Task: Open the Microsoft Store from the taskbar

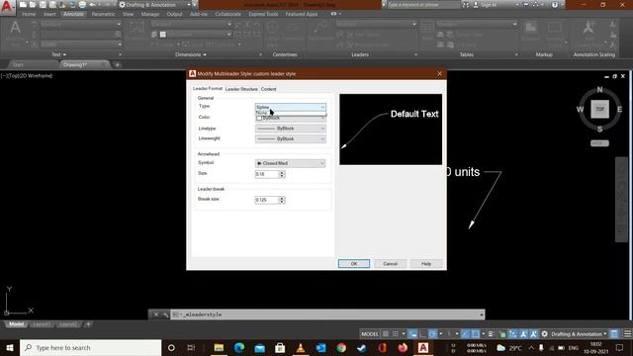Action: [x=280, y=347]
